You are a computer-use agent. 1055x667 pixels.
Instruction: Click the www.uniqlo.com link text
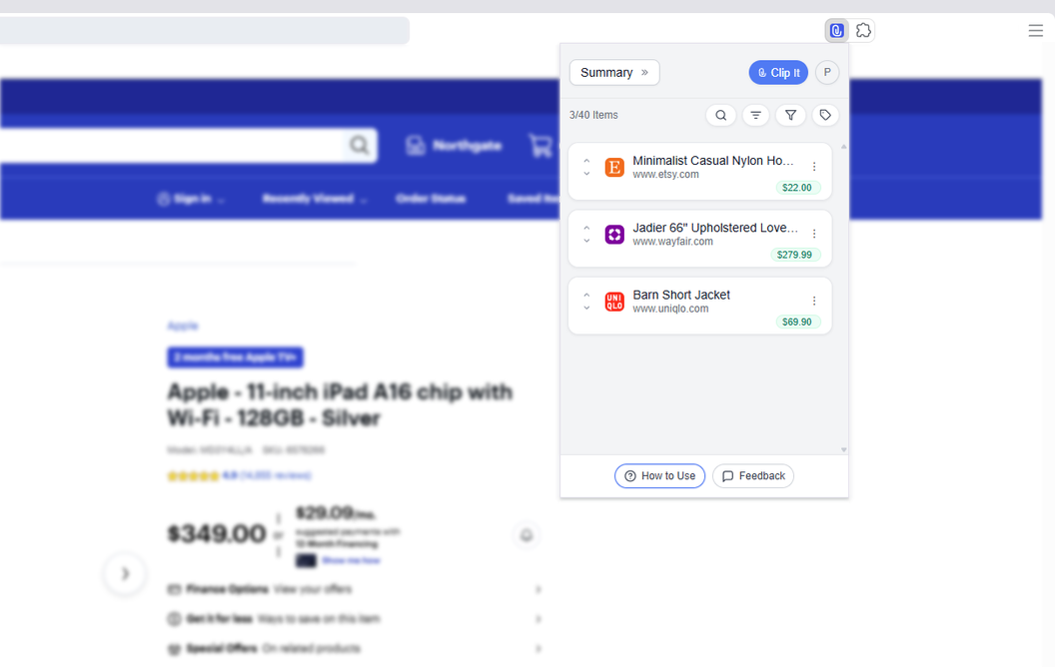pos(670,309)
